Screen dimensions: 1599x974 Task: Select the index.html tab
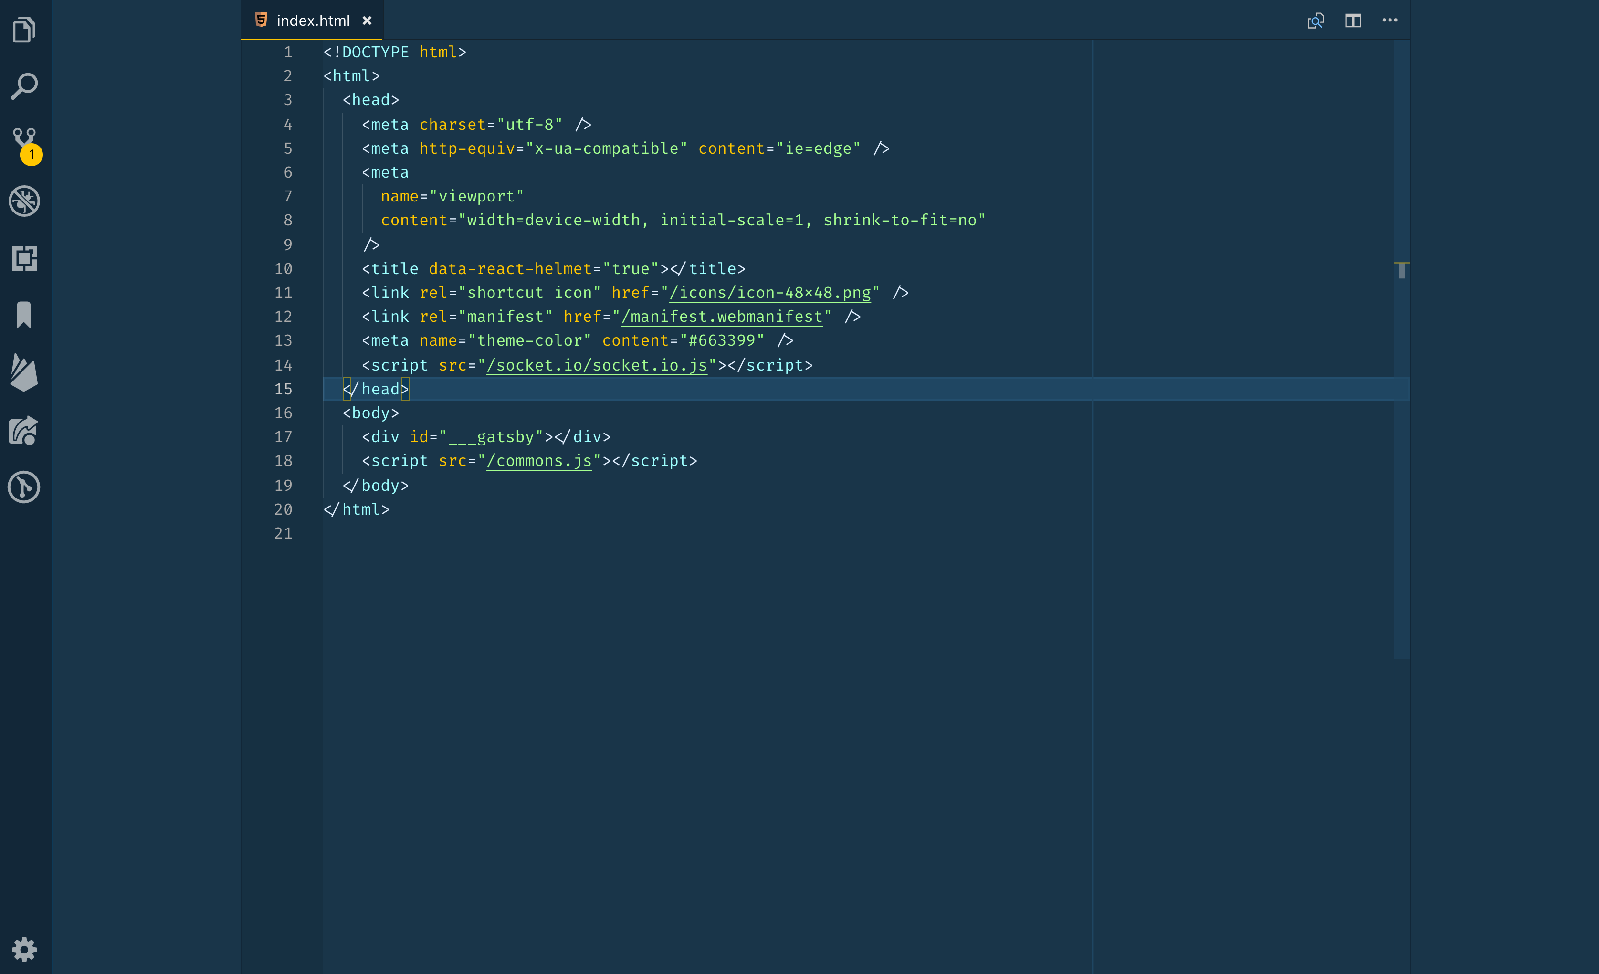[x=312, y=20]
